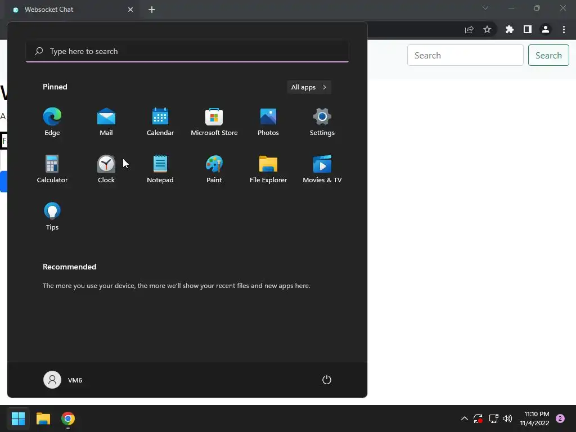Open the Chrome Extensions menu
The height and width of the screenshot is (432, 576).
pyautogui.click(x=510, y=29)
